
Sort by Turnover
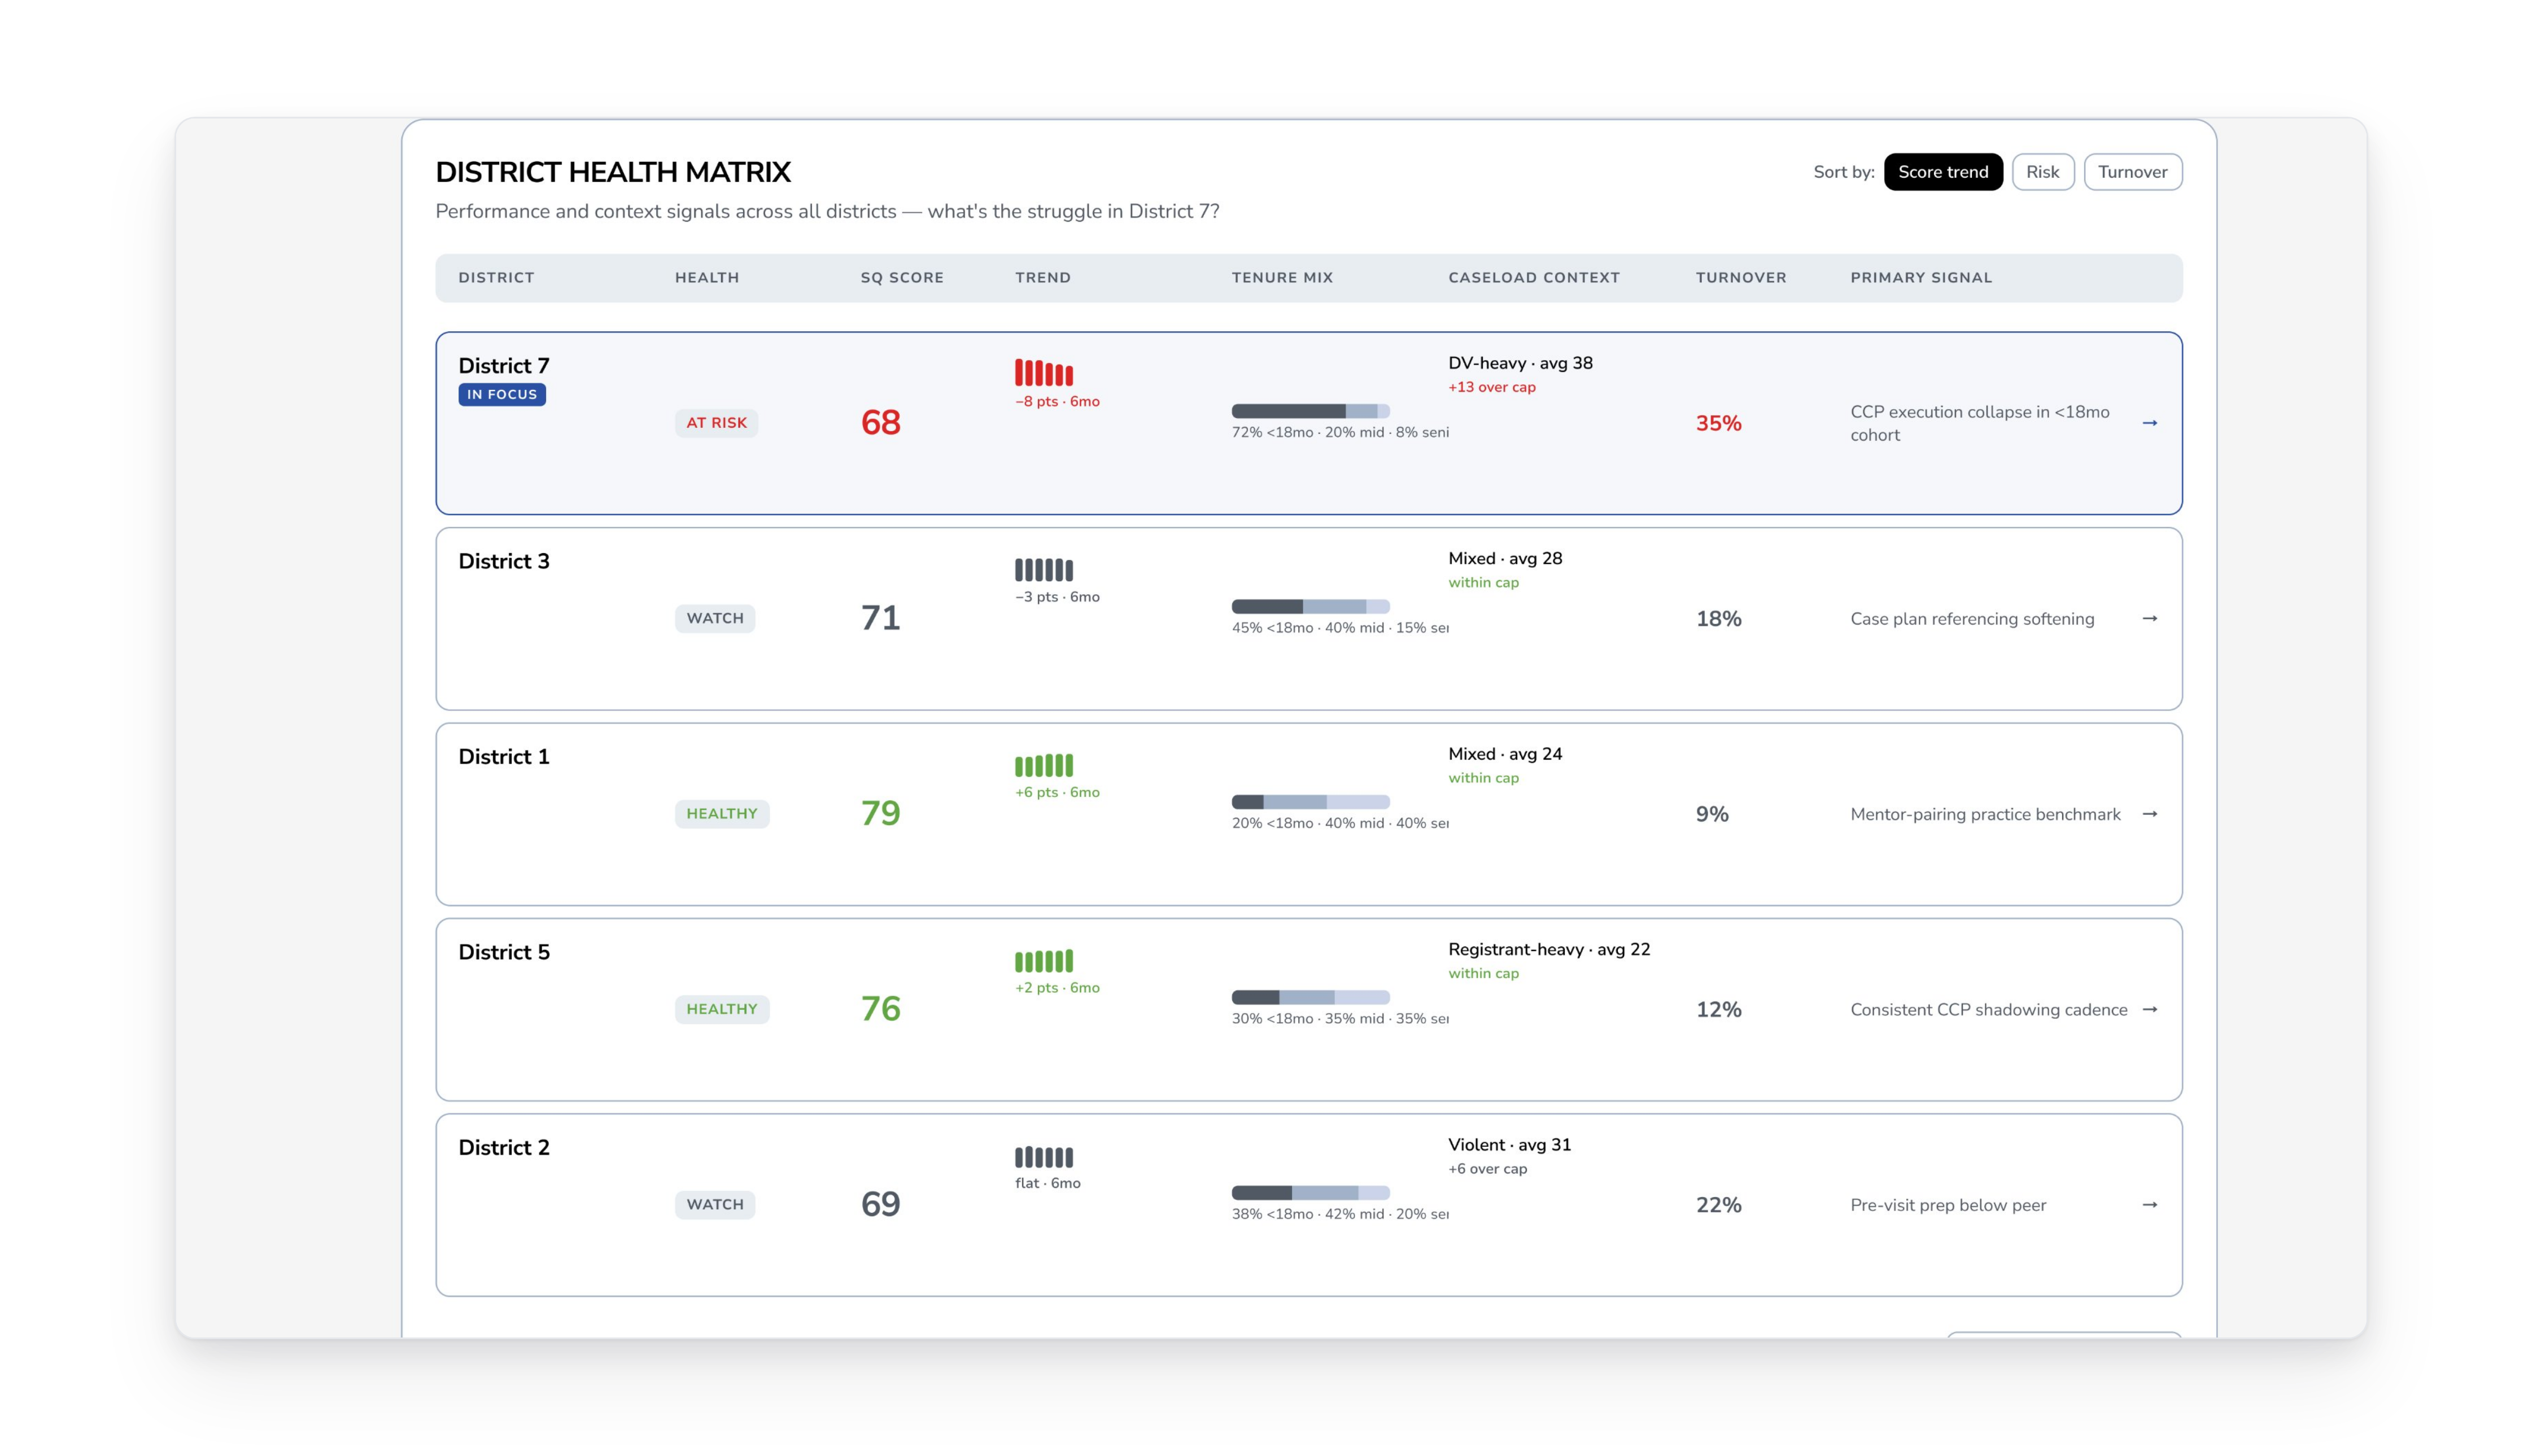[x=2132, y=172]
